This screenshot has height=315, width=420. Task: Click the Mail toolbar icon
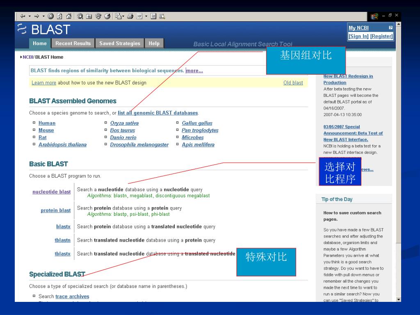(119, 16)
